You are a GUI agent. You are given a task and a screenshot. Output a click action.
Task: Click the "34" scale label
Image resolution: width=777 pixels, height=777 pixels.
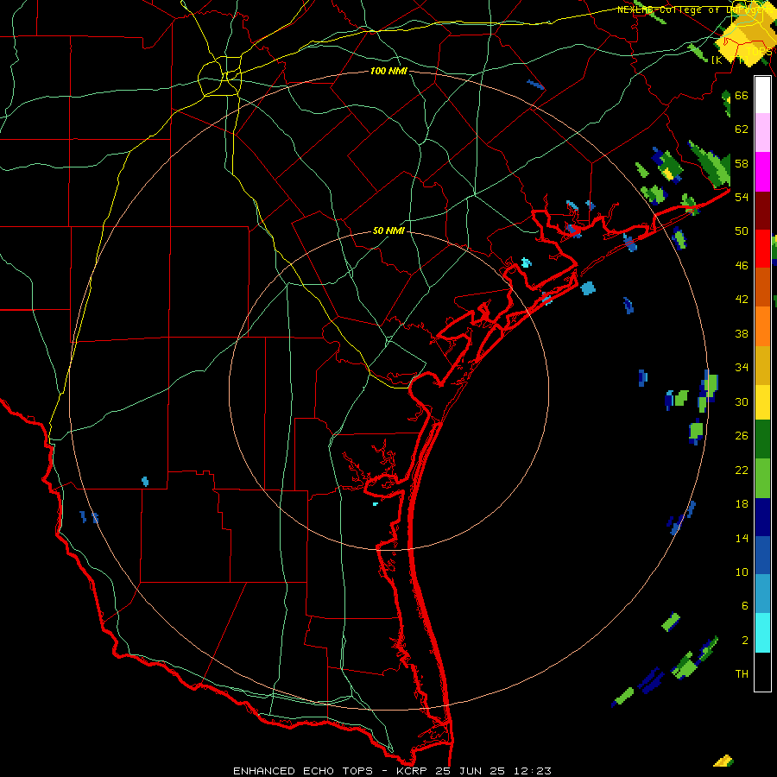(x=742, y=368)
